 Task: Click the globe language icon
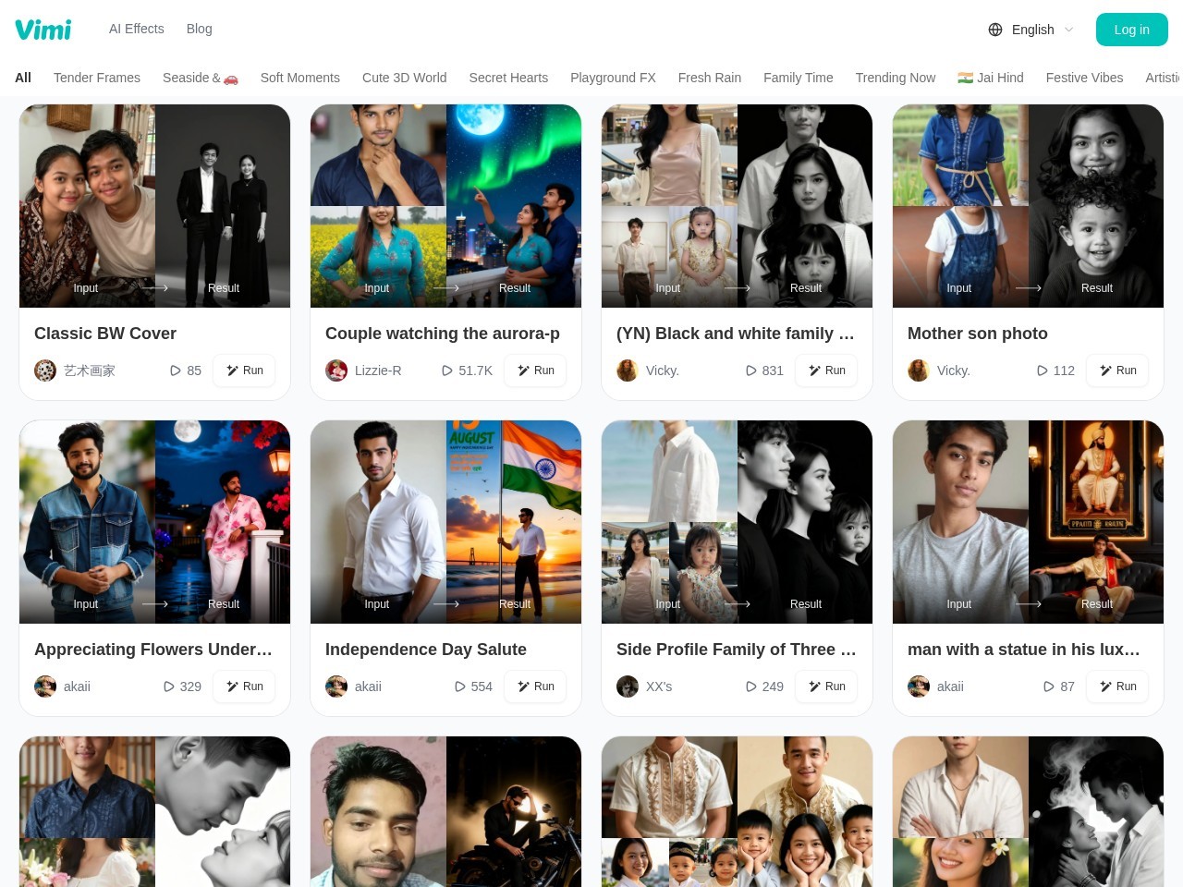pyautogui.click(x=995, y=30)
